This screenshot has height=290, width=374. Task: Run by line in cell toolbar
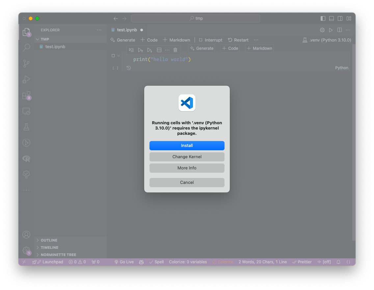[131, 50]
